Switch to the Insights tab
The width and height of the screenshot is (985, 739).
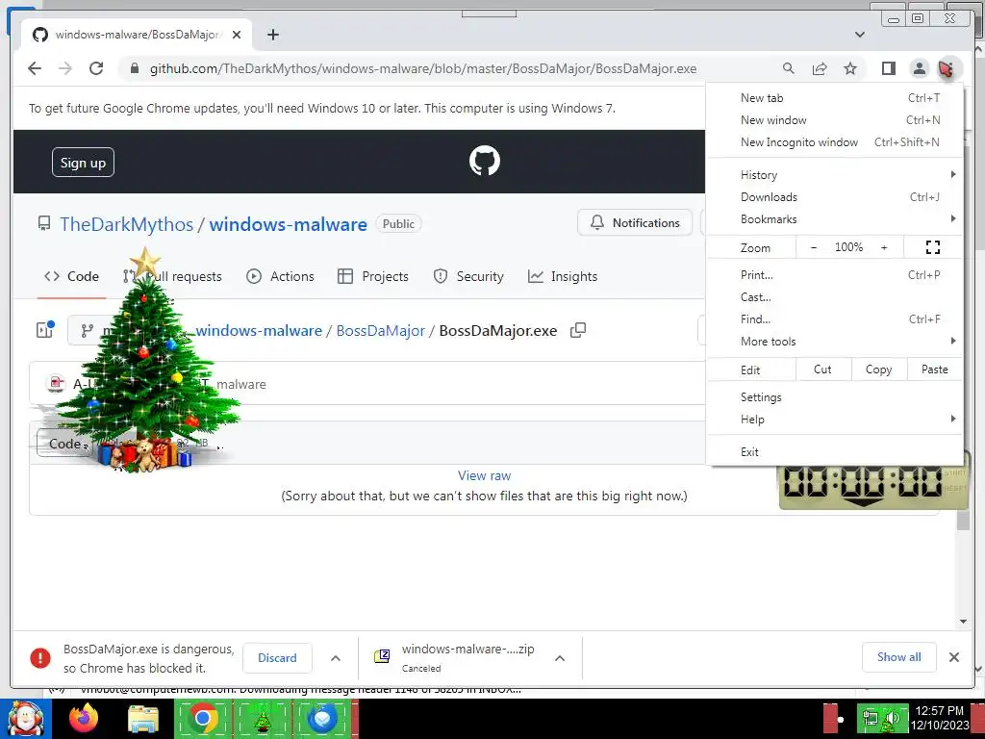point(563,276)
